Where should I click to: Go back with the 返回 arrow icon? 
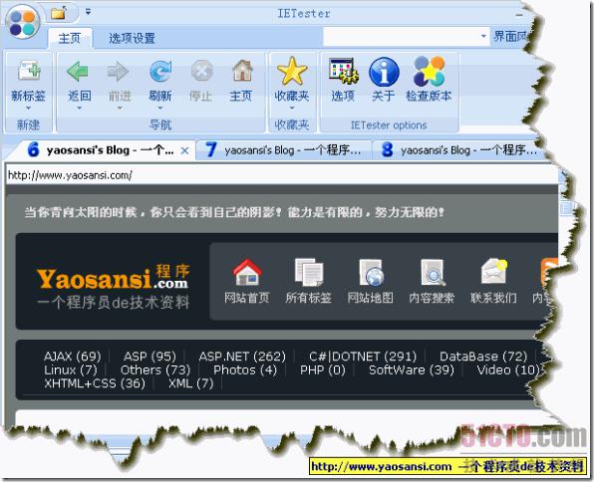click(78, 71)
